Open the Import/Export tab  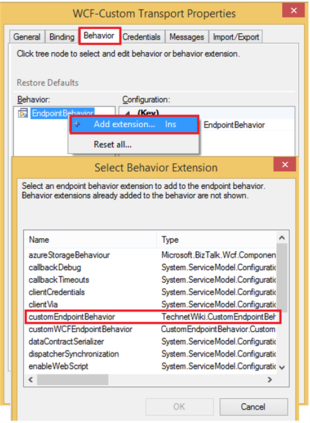(236, 37)
